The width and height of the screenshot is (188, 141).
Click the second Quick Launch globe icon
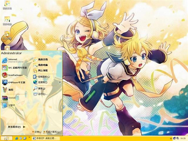point(21,138)
